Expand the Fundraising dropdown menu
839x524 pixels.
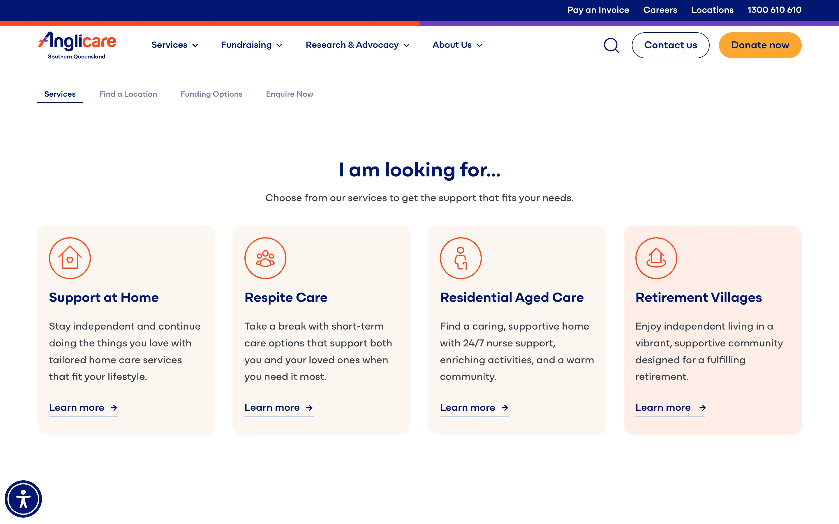(252, 45)
